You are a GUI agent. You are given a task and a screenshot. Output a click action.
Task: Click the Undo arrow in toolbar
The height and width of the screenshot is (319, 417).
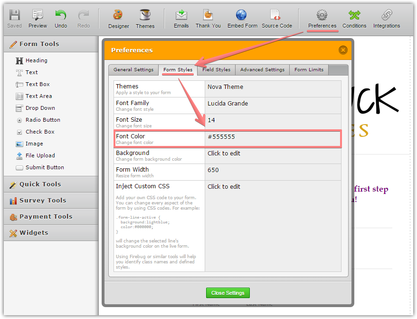tap(61, 15)
